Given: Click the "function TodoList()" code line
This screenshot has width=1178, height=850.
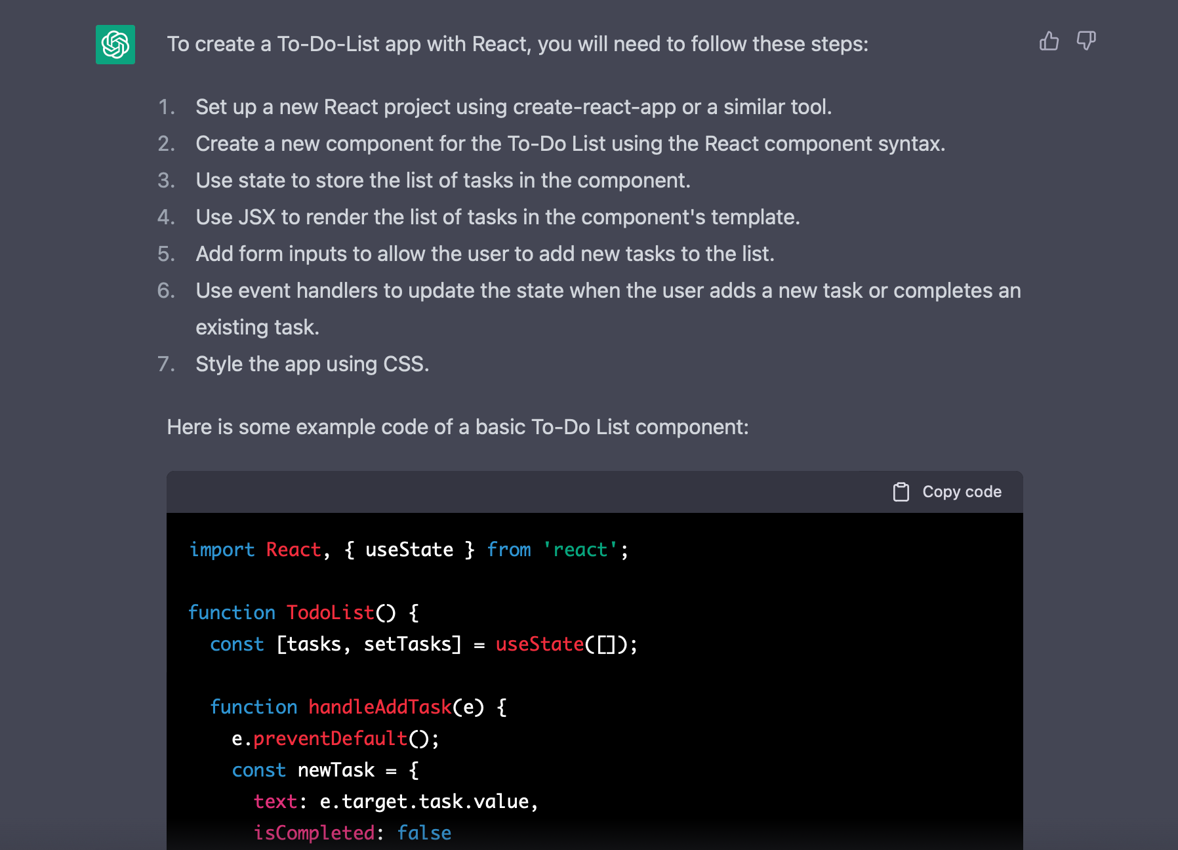Looking at the screenshot, I should (303, 613).
